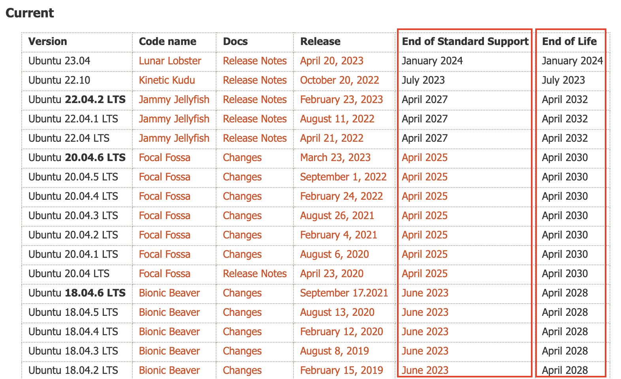Open Jammy Jellyfish link for Ubuntu 22.04.2 LTS
Screen dimensions: 621x379
174,99
